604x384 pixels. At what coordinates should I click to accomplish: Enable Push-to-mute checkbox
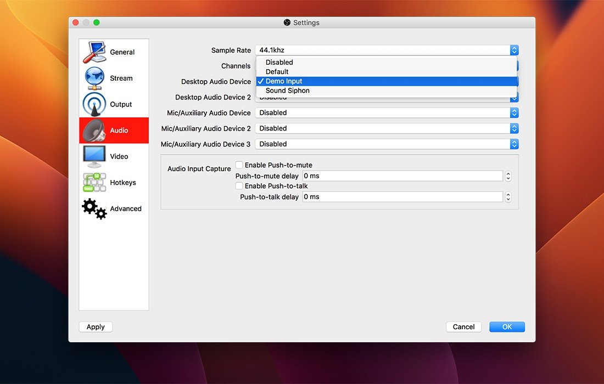point(239,165)
